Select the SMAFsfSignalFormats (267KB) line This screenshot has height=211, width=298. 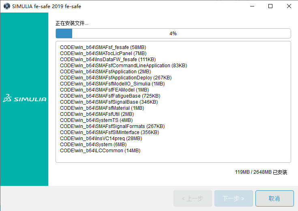point(112,126)
